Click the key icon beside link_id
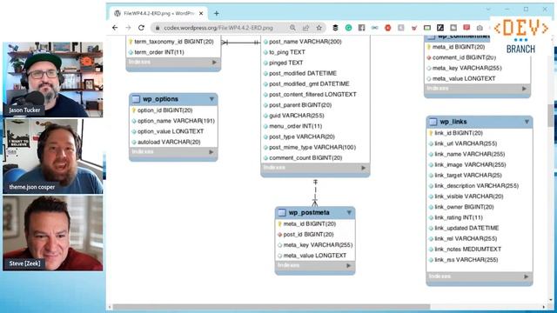Image resolution: width=557 pixels, height=313 pixels. click(x=431, y=133)
